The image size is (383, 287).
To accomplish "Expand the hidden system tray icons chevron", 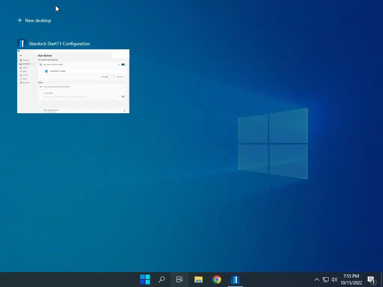I will 316,280.
